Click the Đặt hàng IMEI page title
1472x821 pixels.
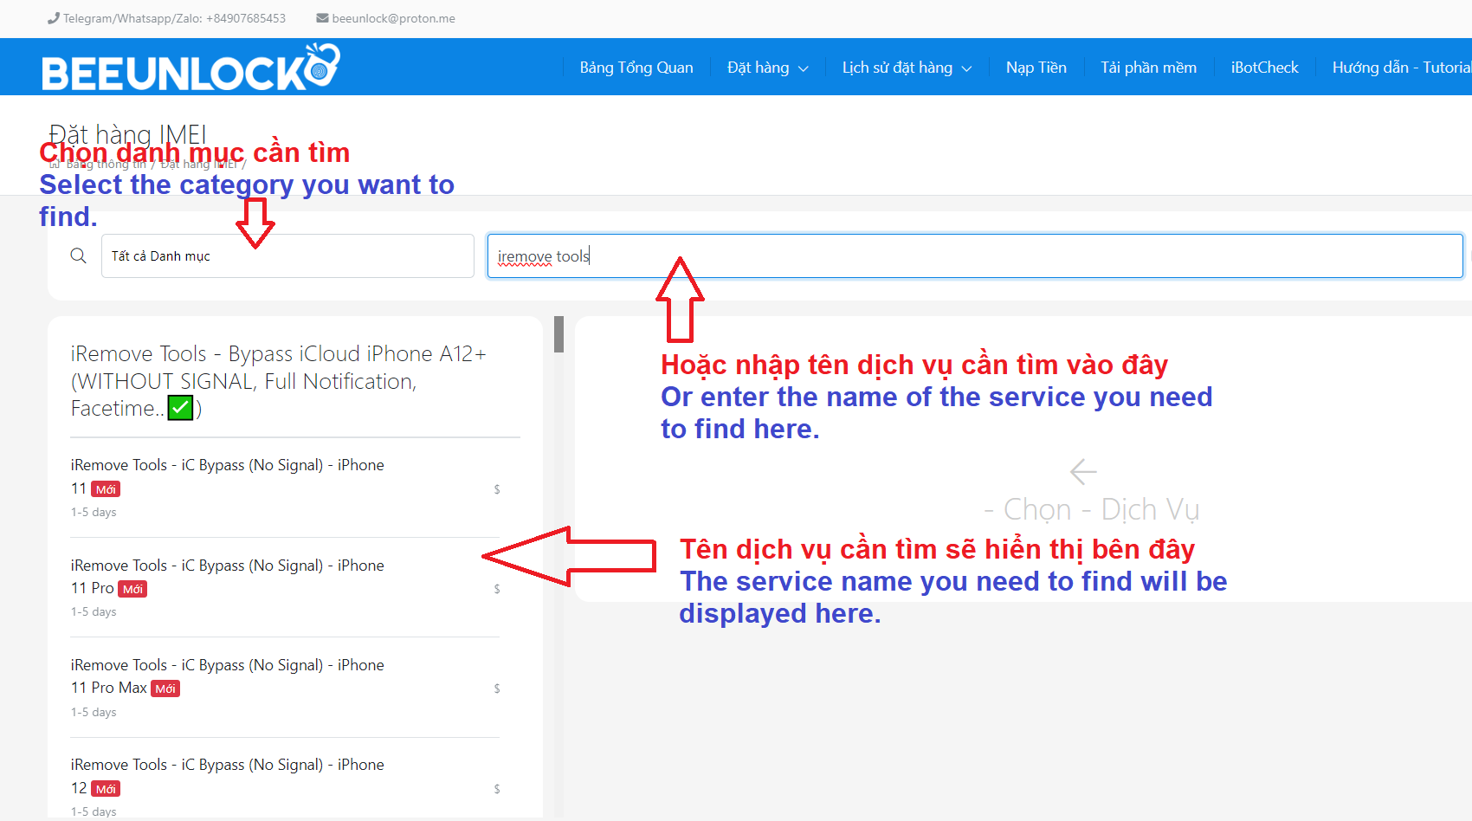127,134
